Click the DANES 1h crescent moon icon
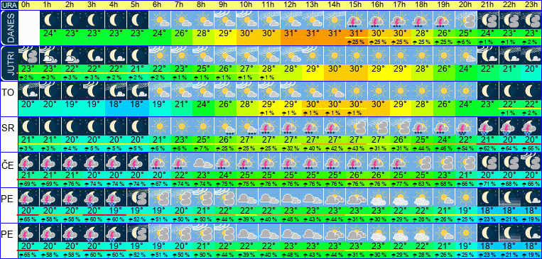The height and width of the screenshot is (259, 542). (50, 20)
